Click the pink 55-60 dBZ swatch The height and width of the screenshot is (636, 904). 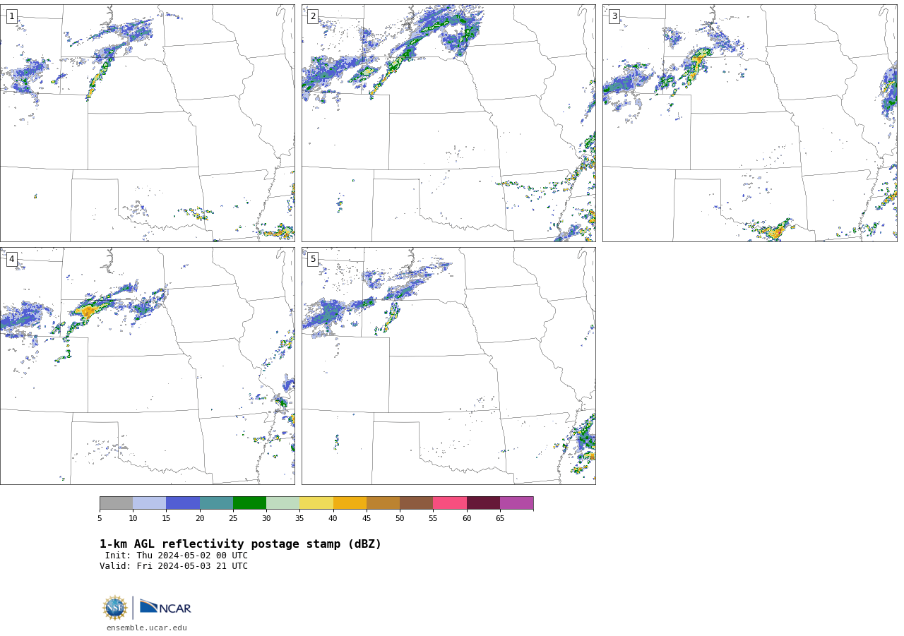click(x=450, y=503)
